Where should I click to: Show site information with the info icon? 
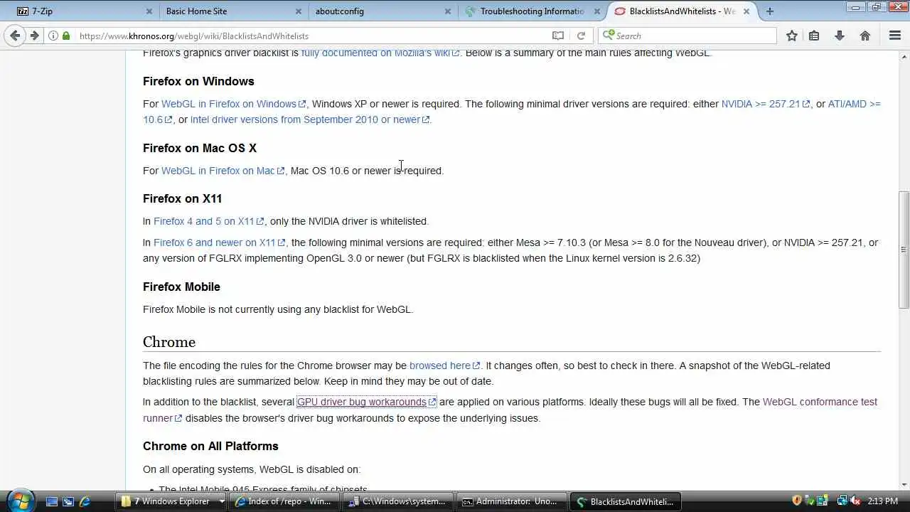click(x=53, y=36)
